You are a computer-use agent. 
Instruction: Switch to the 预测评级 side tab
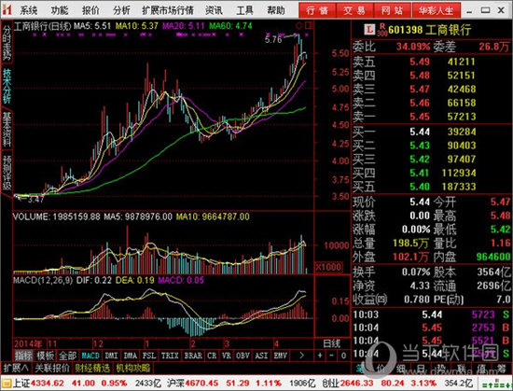coord(7,173)
